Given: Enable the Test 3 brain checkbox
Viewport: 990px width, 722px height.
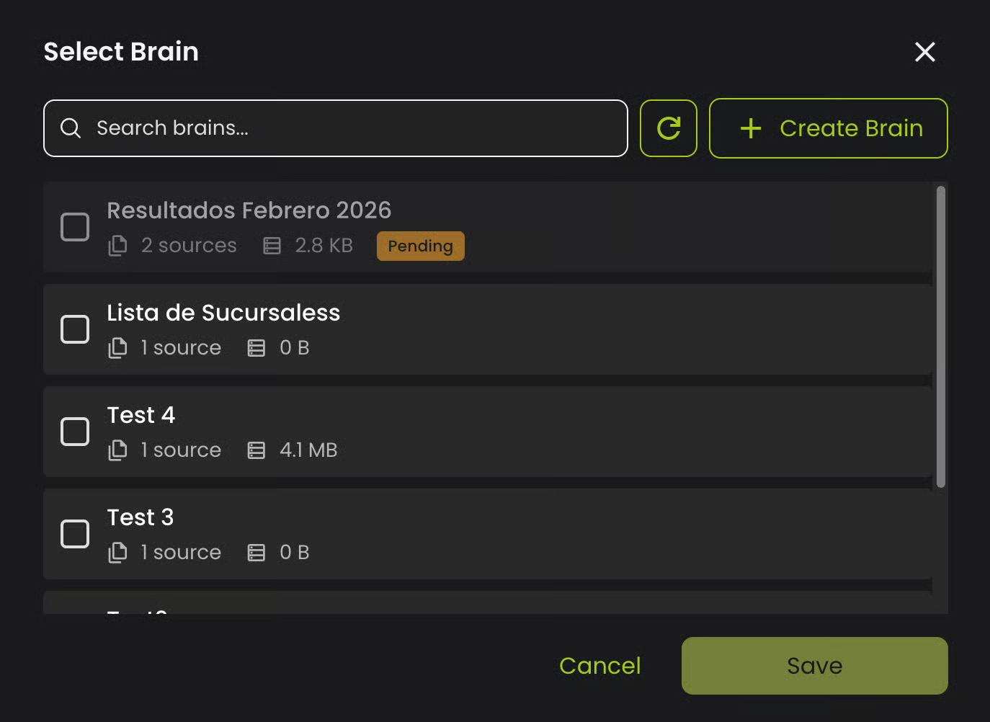Looking at the screenshot, I should coord(75,534).
